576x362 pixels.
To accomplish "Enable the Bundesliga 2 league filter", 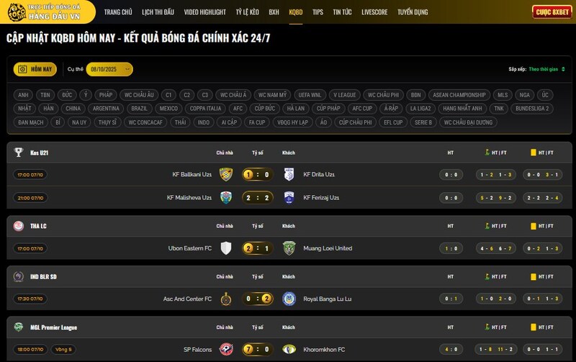I will (x=532, y=109).
